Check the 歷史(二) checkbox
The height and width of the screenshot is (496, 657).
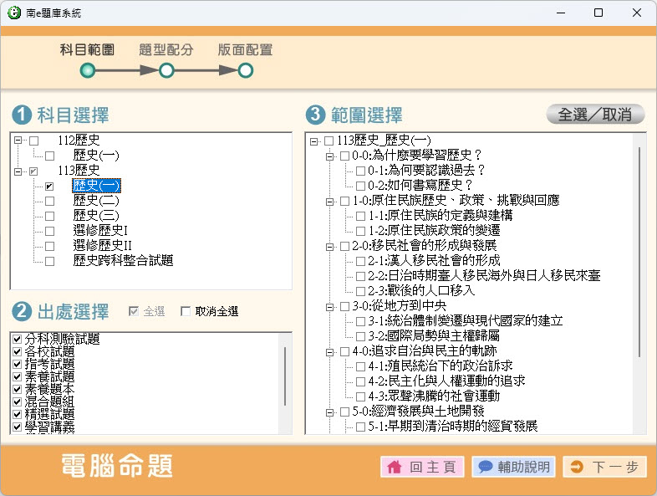pos(49,201)
